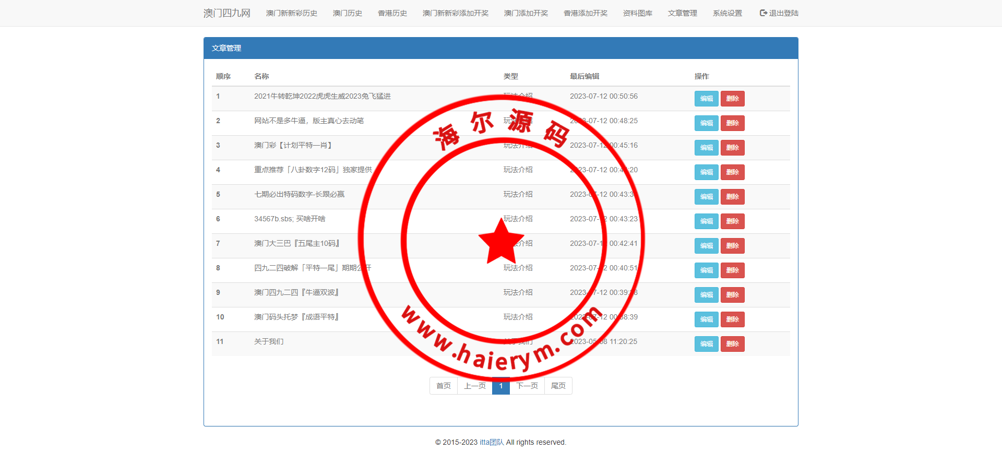Edit the 澳门彩【计划平特一肖】 article row
Viewport: 1002px width, 475px height.
coord(706,148)
